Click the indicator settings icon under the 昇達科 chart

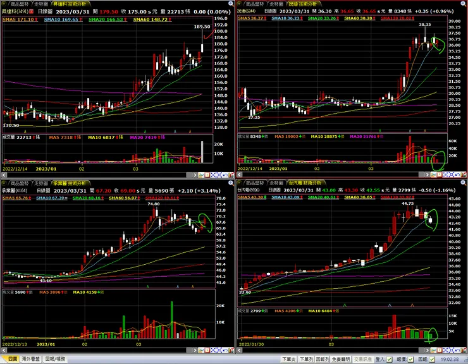231,175
